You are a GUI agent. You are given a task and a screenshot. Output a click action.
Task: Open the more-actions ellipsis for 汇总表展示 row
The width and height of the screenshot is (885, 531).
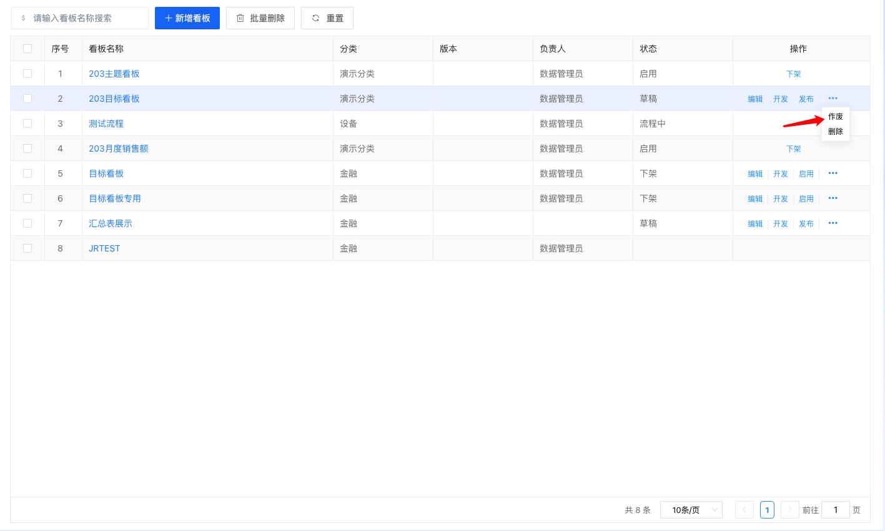(833, 223)
